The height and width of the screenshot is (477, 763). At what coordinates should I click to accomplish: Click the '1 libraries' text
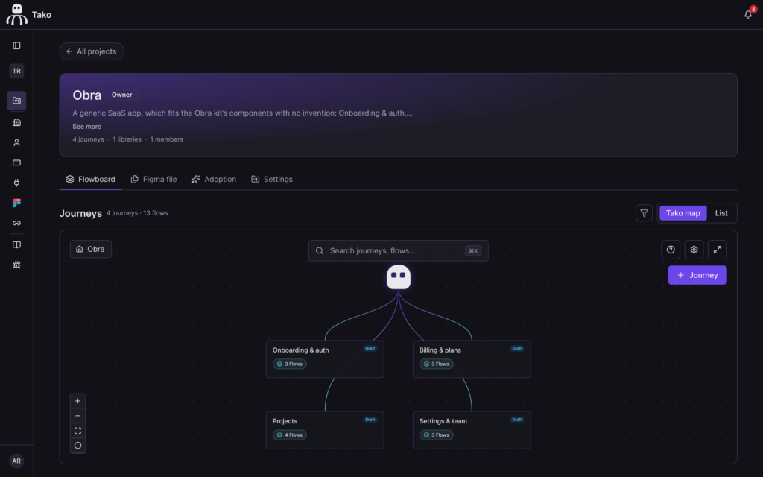pos(127,139)
